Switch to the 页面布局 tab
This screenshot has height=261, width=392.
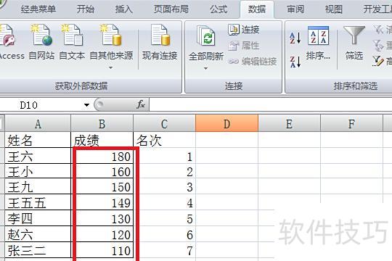[171, 9]
